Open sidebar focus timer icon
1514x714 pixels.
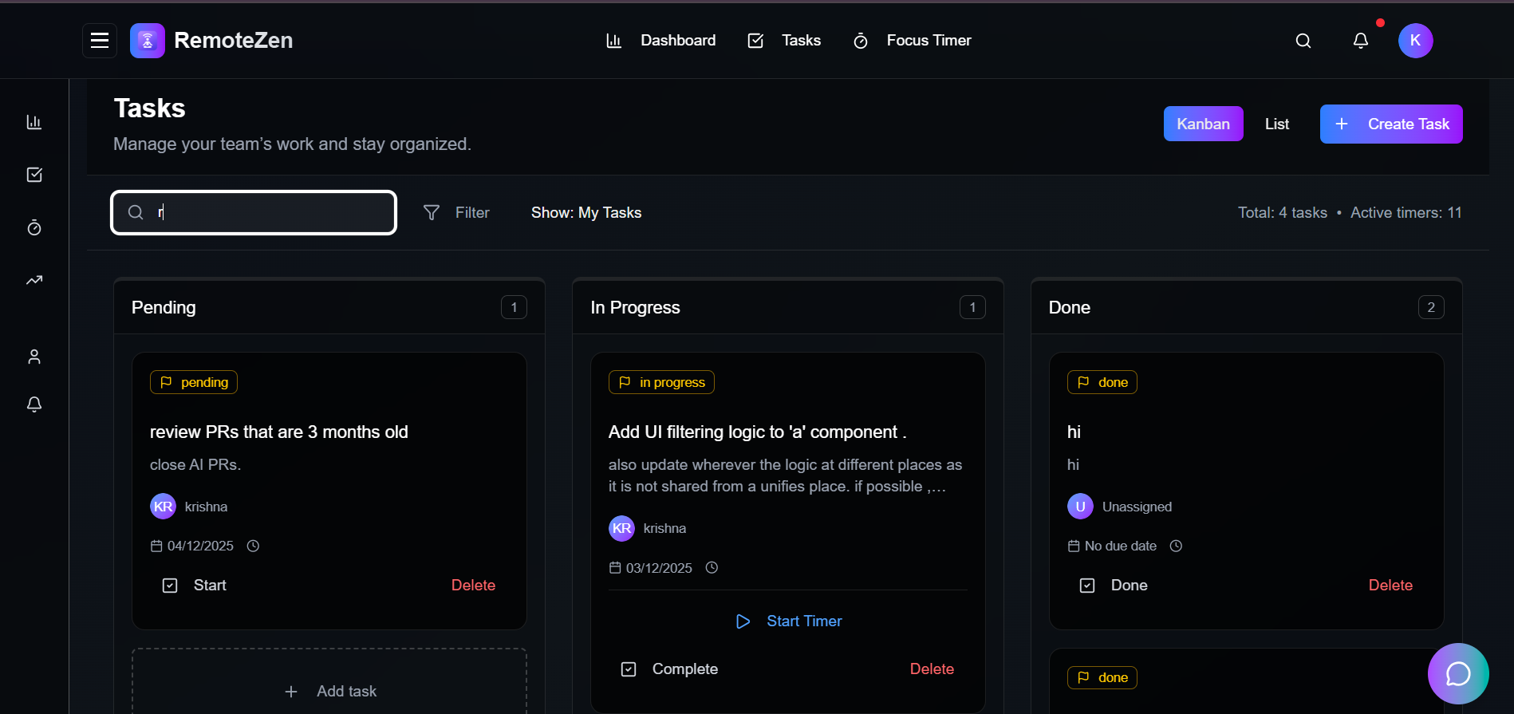tap(34, 227)
